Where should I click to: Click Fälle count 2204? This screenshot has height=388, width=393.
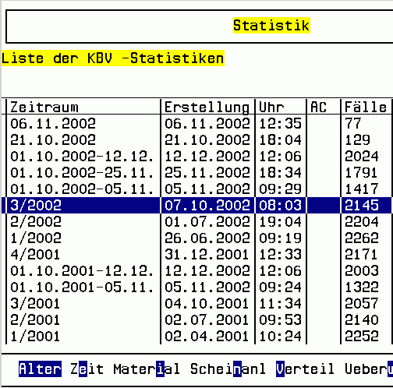click(362, 221)
